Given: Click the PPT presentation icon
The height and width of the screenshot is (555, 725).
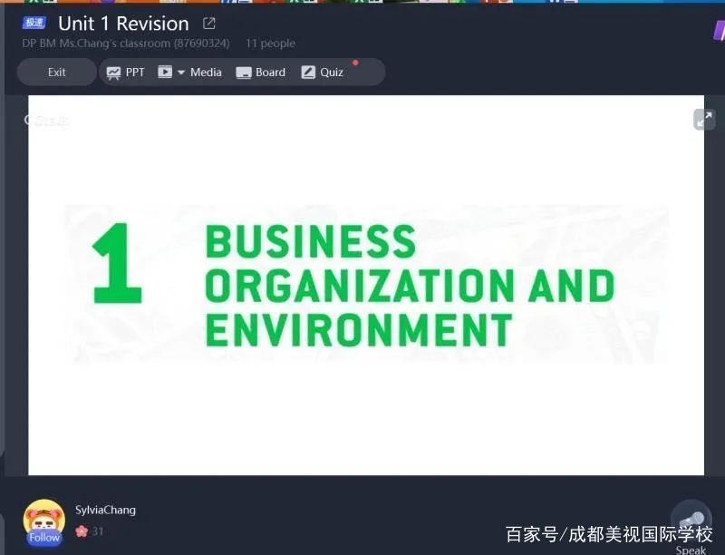Looking at the screenshot, I should [113, 73].
